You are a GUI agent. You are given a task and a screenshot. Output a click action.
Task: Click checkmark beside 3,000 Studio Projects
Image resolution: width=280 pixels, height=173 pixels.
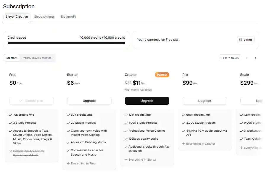pyautogui.click(x=184, y=123)
